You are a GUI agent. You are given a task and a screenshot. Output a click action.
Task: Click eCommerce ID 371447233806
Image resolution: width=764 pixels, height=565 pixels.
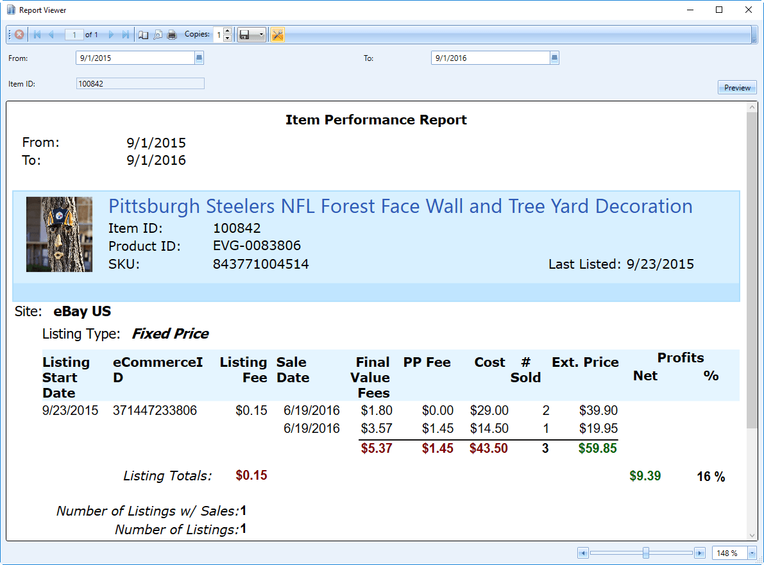155,410
